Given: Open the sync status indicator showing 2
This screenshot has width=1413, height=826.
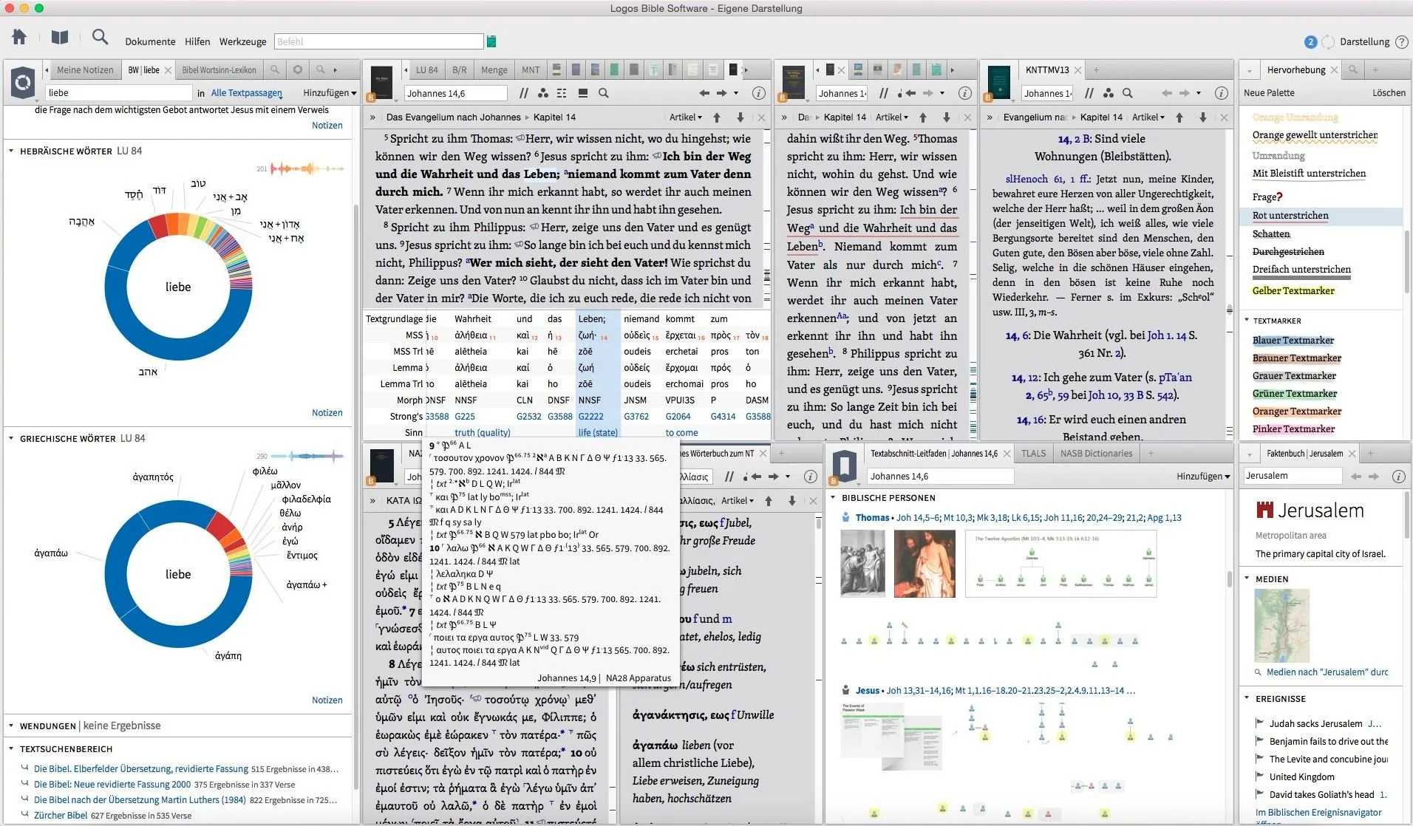Looking at the screenshot, I should click(1310, 42).
